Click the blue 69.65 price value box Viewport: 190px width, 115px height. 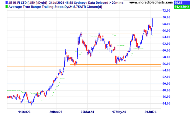(x=182, y=3)
